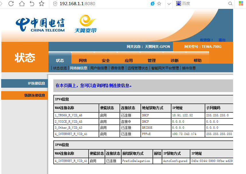Click the China Telecom logo
246x174 pixels.
coord(40,25)
